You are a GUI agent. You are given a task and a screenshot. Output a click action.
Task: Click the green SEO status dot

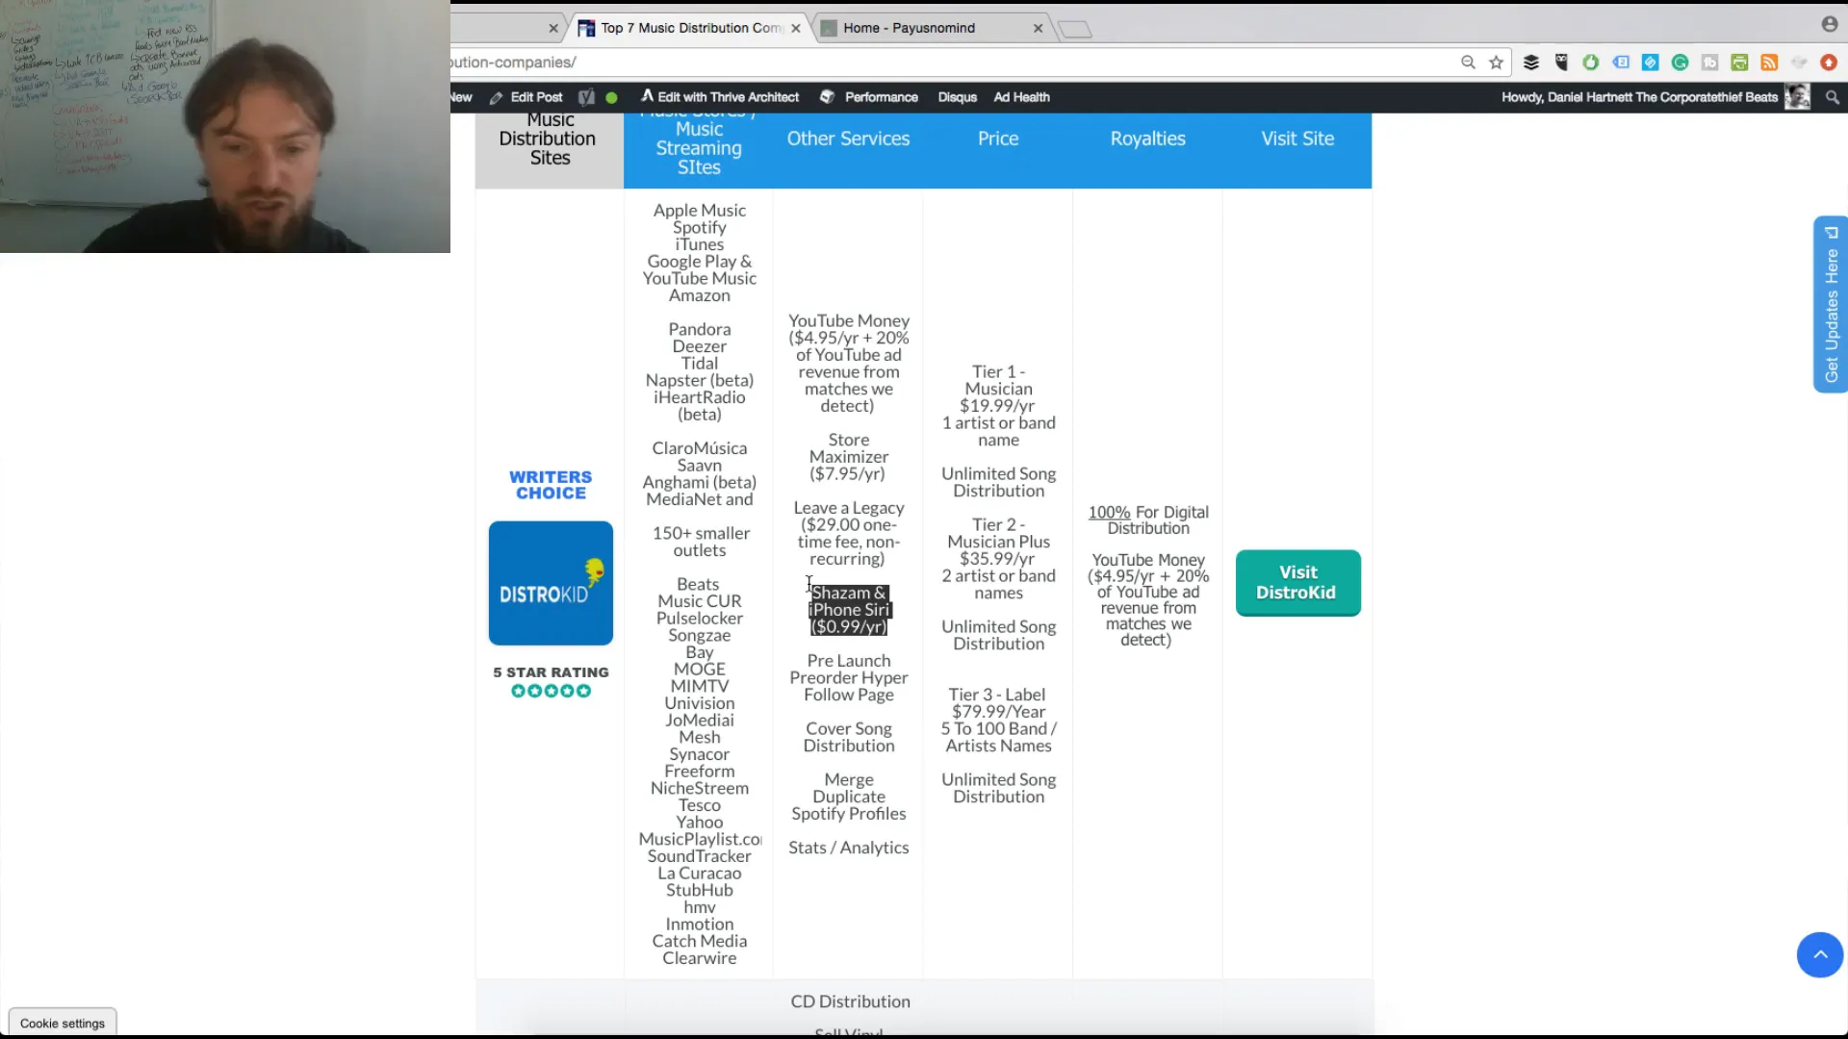click(611, 98)
